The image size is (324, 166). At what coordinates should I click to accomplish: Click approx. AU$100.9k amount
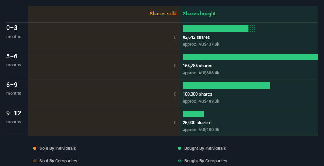(x=201, y=130)
